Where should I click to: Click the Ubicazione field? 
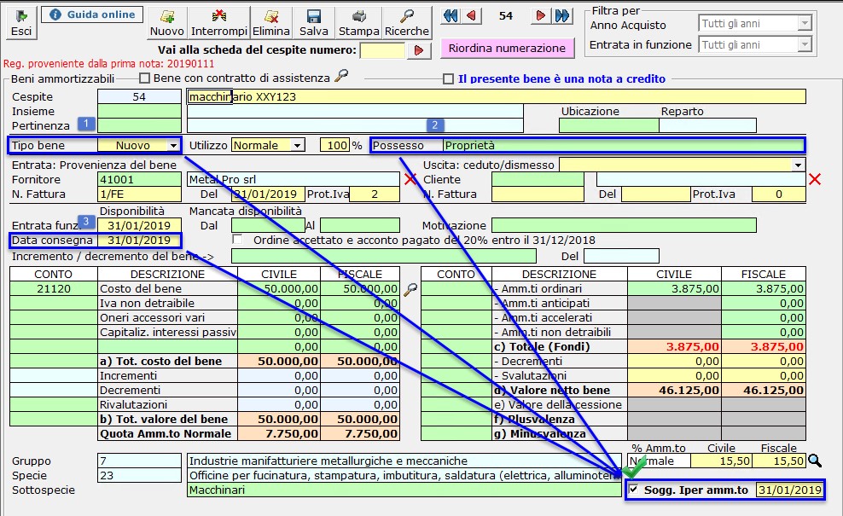tap(608, 125)
